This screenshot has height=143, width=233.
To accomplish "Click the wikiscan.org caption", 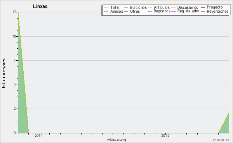I will [116, 140].
